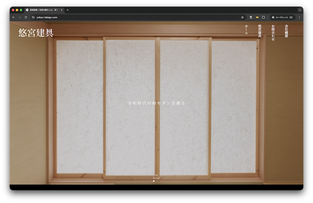This screenshot has height=203, width=313.
Task: Go to お問合わせ contact link
Action: coord(273,32)
